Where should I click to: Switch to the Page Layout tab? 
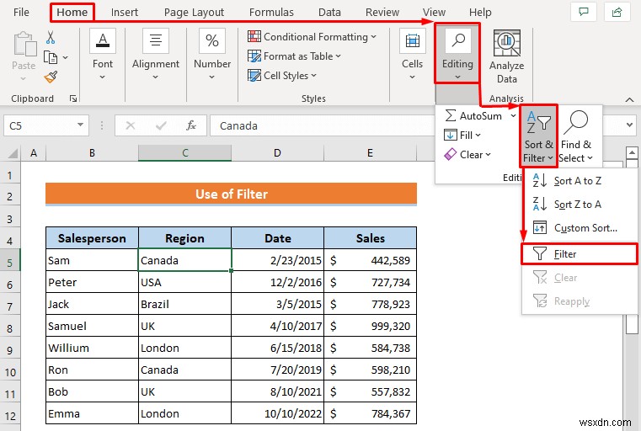pos(195,13)
